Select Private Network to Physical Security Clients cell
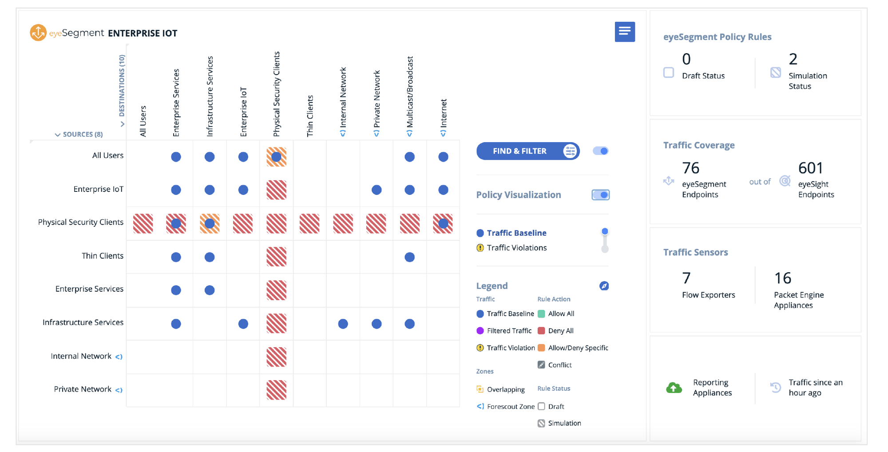 point(276,390)
